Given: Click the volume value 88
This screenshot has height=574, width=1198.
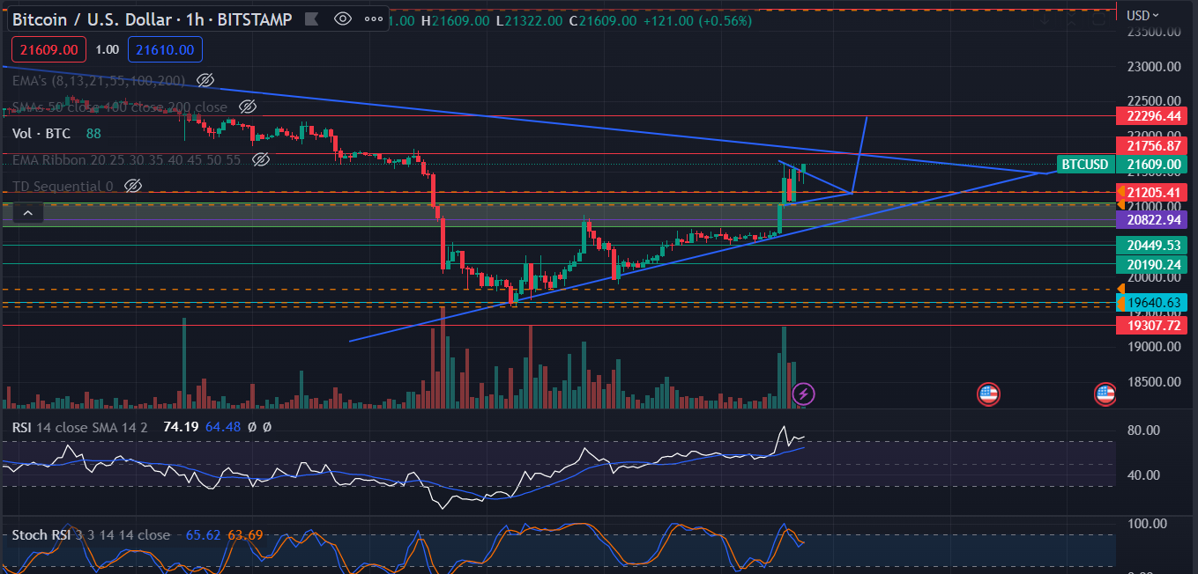Looking at the screenshot, I should click(93, 133).
